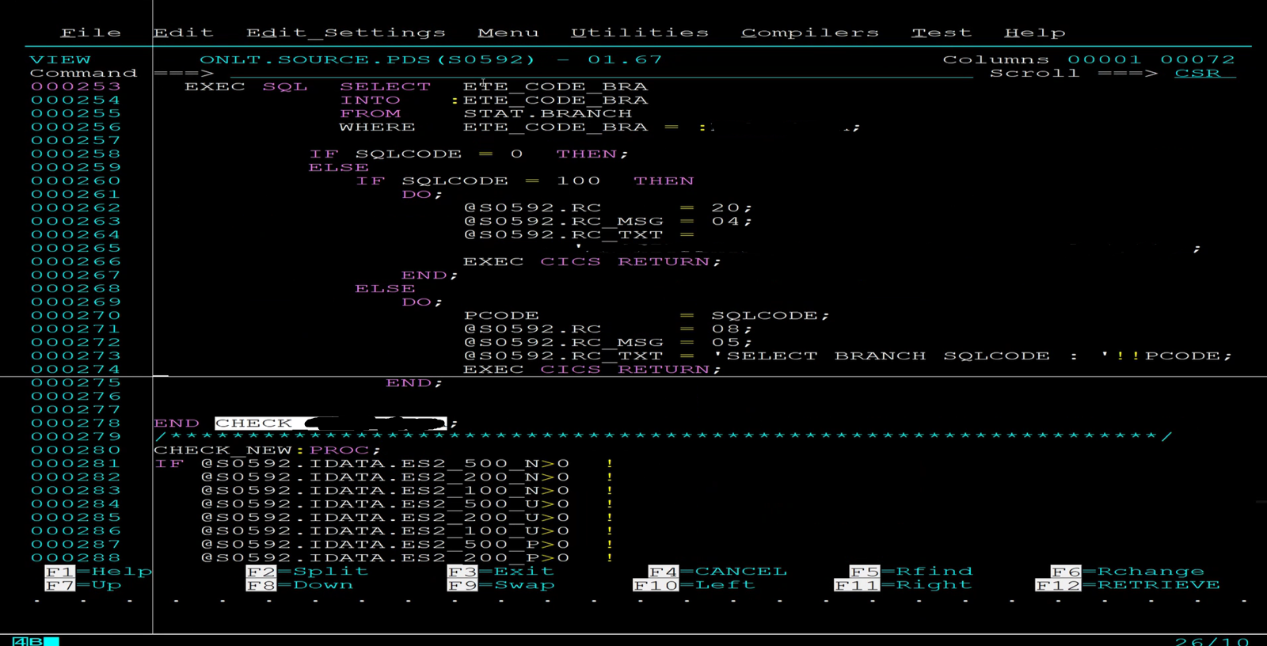This screenshot has width=1267, height=646.
Task: Click line number 000288
Action: tap(76, 557)
